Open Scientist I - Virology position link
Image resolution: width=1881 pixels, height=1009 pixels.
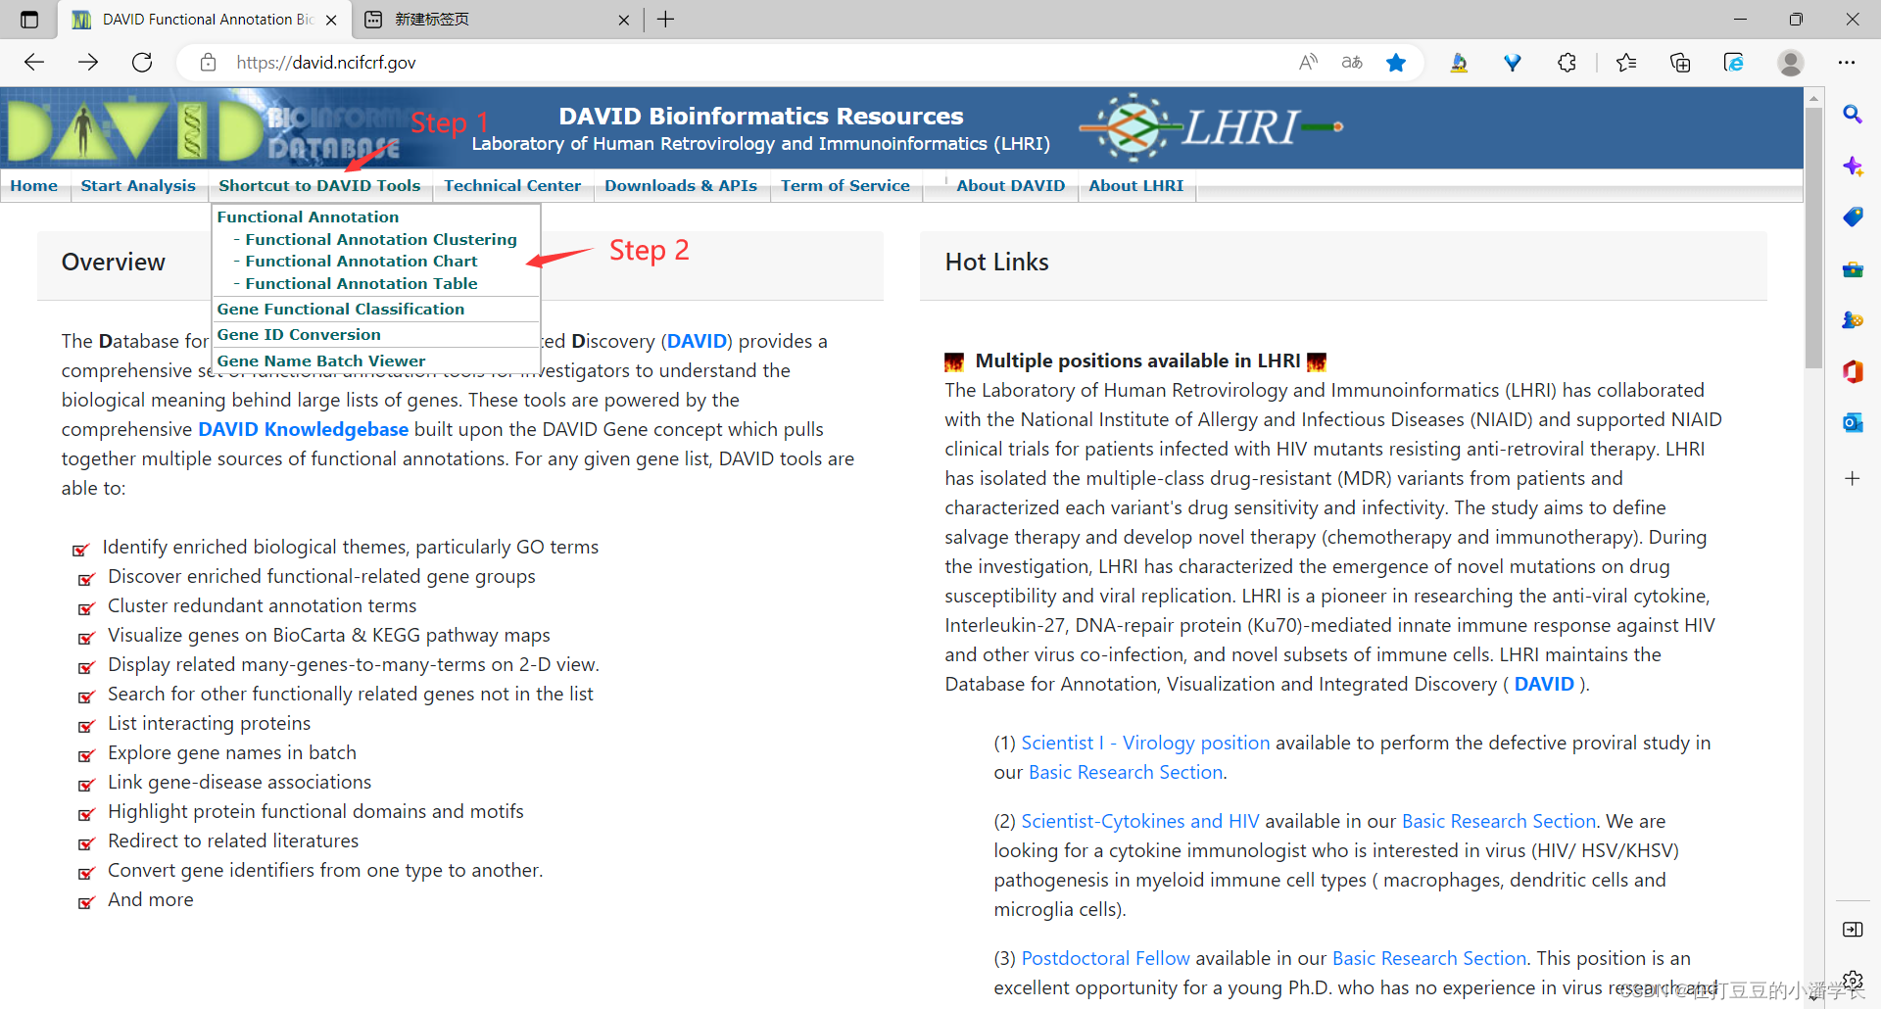pos(1145,743)
